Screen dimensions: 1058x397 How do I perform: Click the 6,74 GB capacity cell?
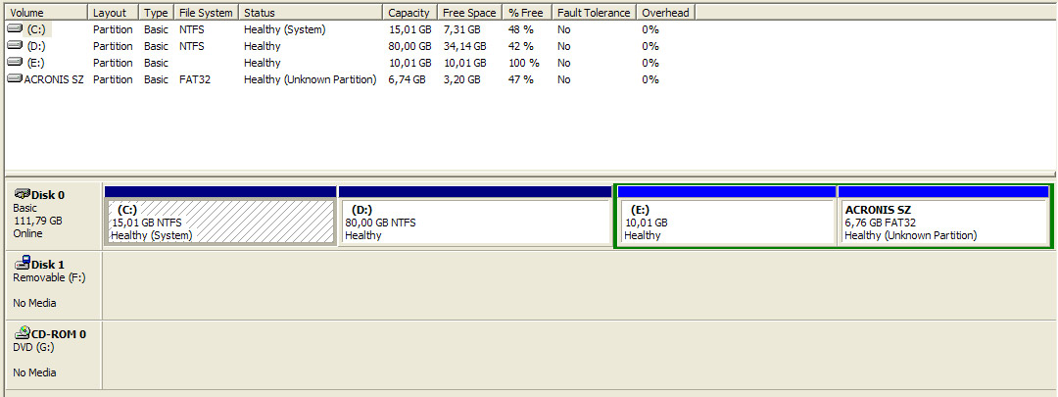click(x=407, y=79)
